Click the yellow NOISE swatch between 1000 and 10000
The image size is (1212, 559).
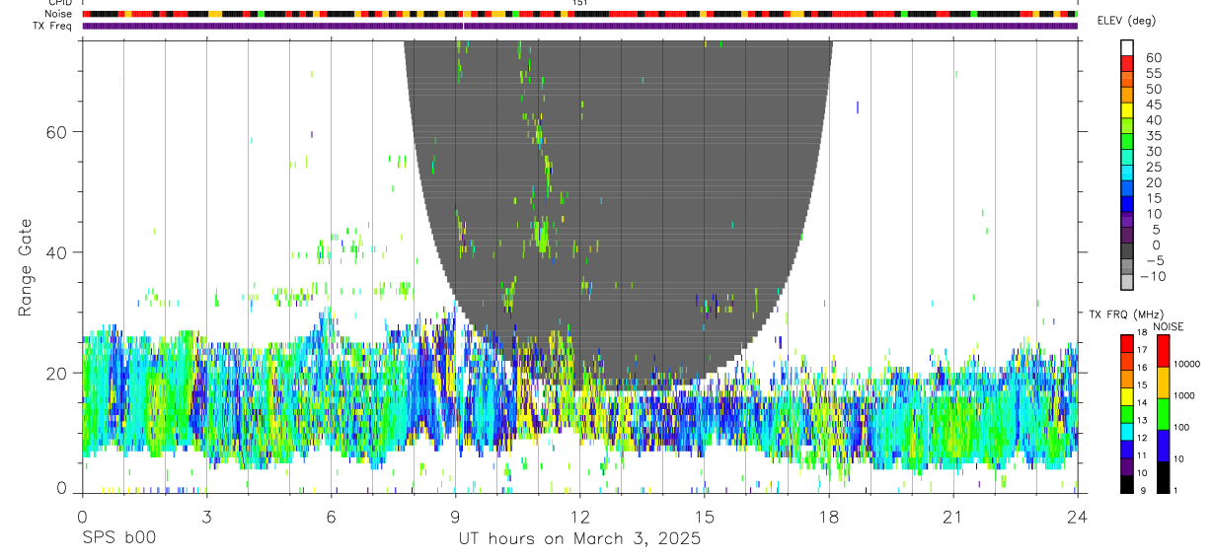[1164, 382]
